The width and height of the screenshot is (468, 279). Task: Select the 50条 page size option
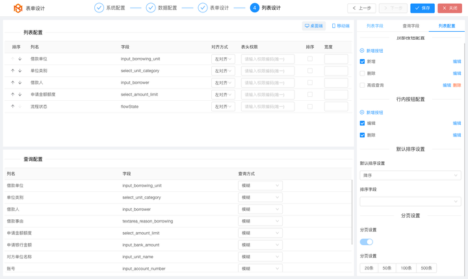(x=387, y=268)
